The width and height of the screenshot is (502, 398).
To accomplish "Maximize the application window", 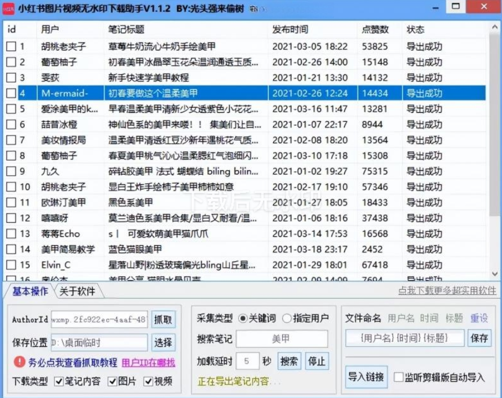I will pos(456,6).
